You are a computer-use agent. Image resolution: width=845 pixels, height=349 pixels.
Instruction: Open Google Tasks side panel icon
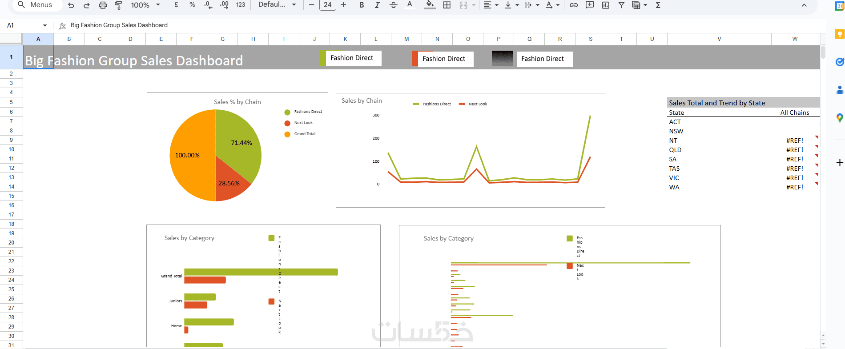click(x=840, y=62)
